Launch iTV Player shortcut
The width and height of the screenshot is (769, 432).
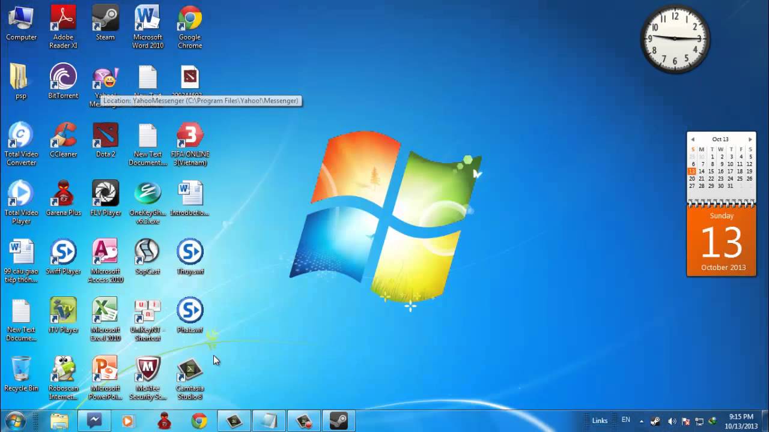(63, 316)
